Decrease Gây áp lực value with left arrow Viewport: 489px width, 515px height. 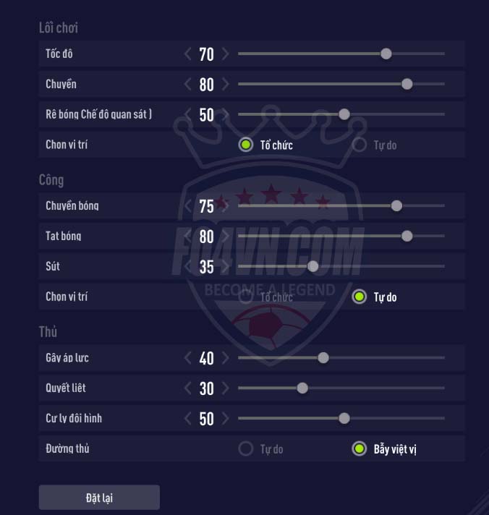[x=188, y=358]
